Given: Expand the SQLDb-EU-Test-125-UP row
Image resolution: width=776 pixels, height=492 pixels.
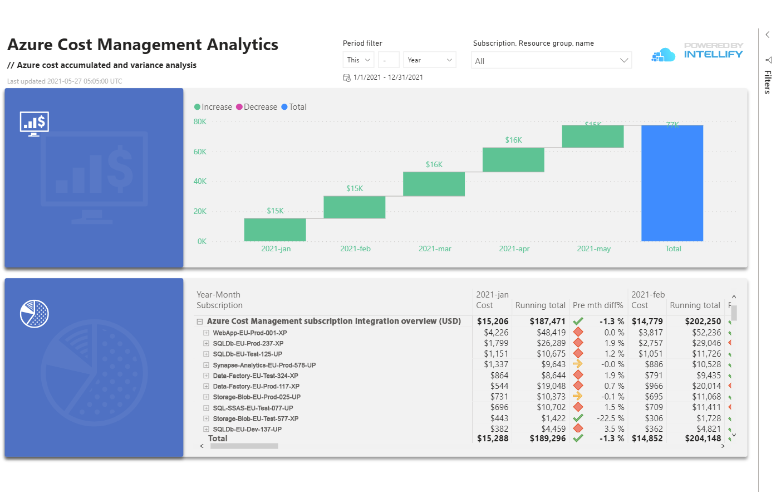Looking at the screenshot, I should [206, 354].
